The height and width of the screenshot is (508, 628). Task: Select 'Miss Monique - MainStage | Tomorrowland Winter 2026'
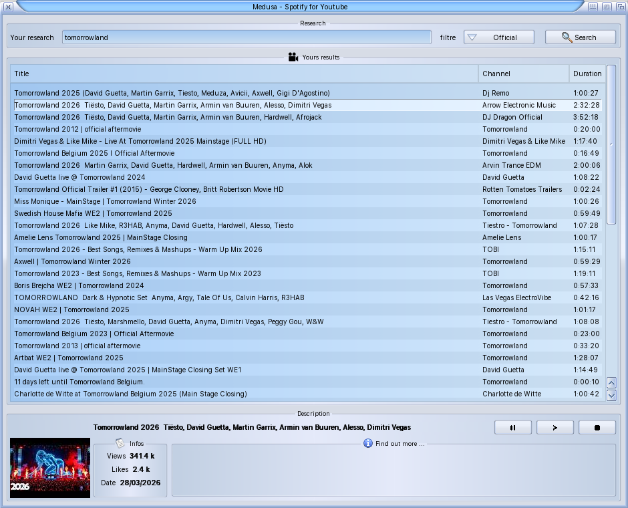pyautogui.click(x=307, y=201)
